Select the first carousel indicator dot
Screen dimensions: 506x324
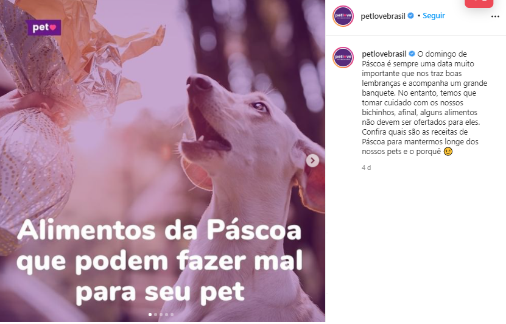[x=150, y=314]
